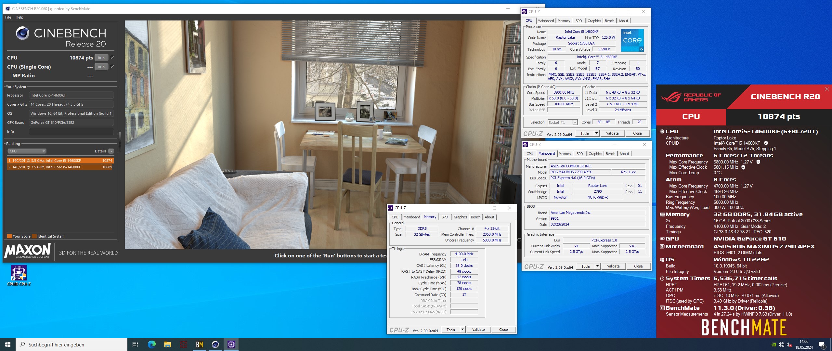The height and width of the screenshot is (351, 832).
Task: Click Close button in top CPU-Z window
Action: click(x=637, y=133)
